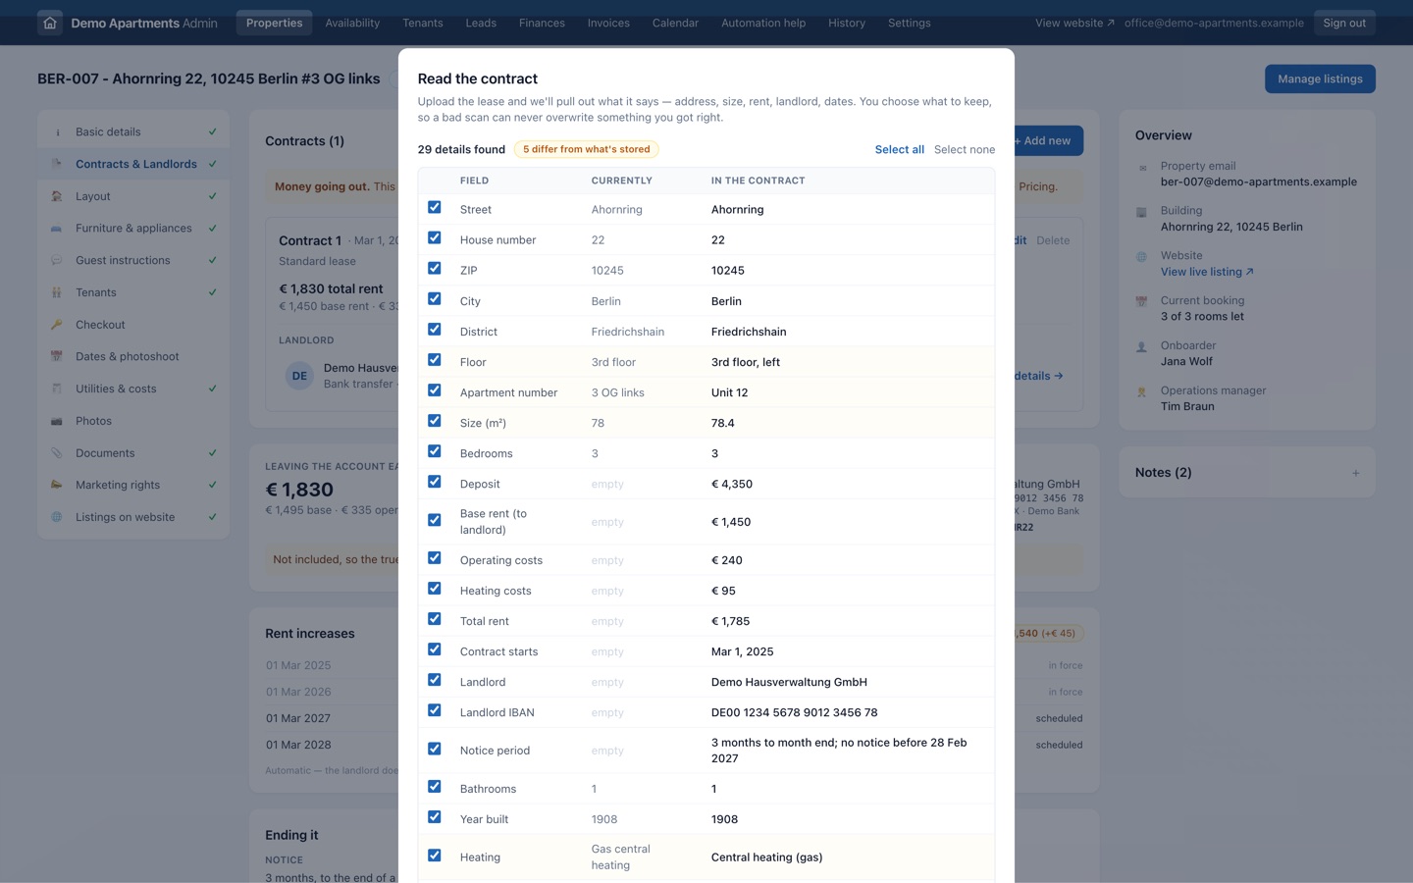Open View live listing link
This screenshot has height=883, width=1413.
click(1207, 272)
